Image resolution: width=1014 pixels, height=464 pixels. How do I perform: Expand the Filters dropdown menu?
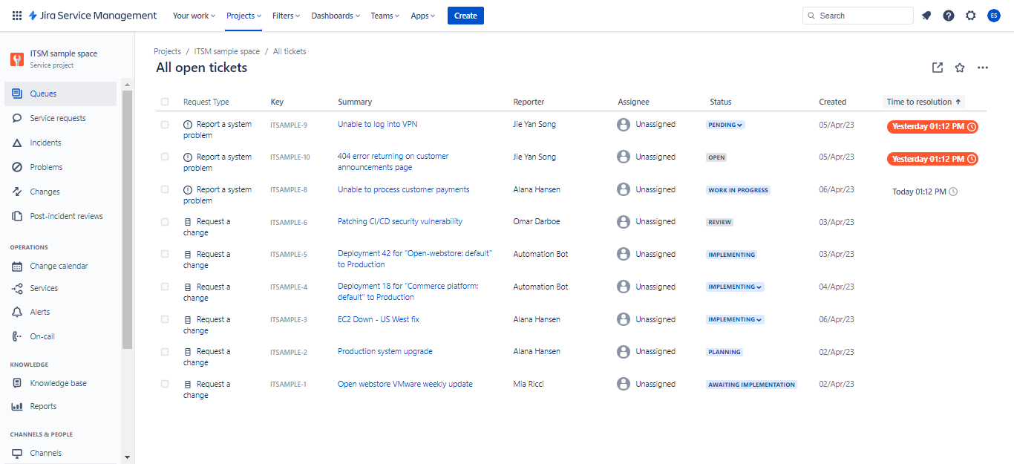click(x=287, y=16)
